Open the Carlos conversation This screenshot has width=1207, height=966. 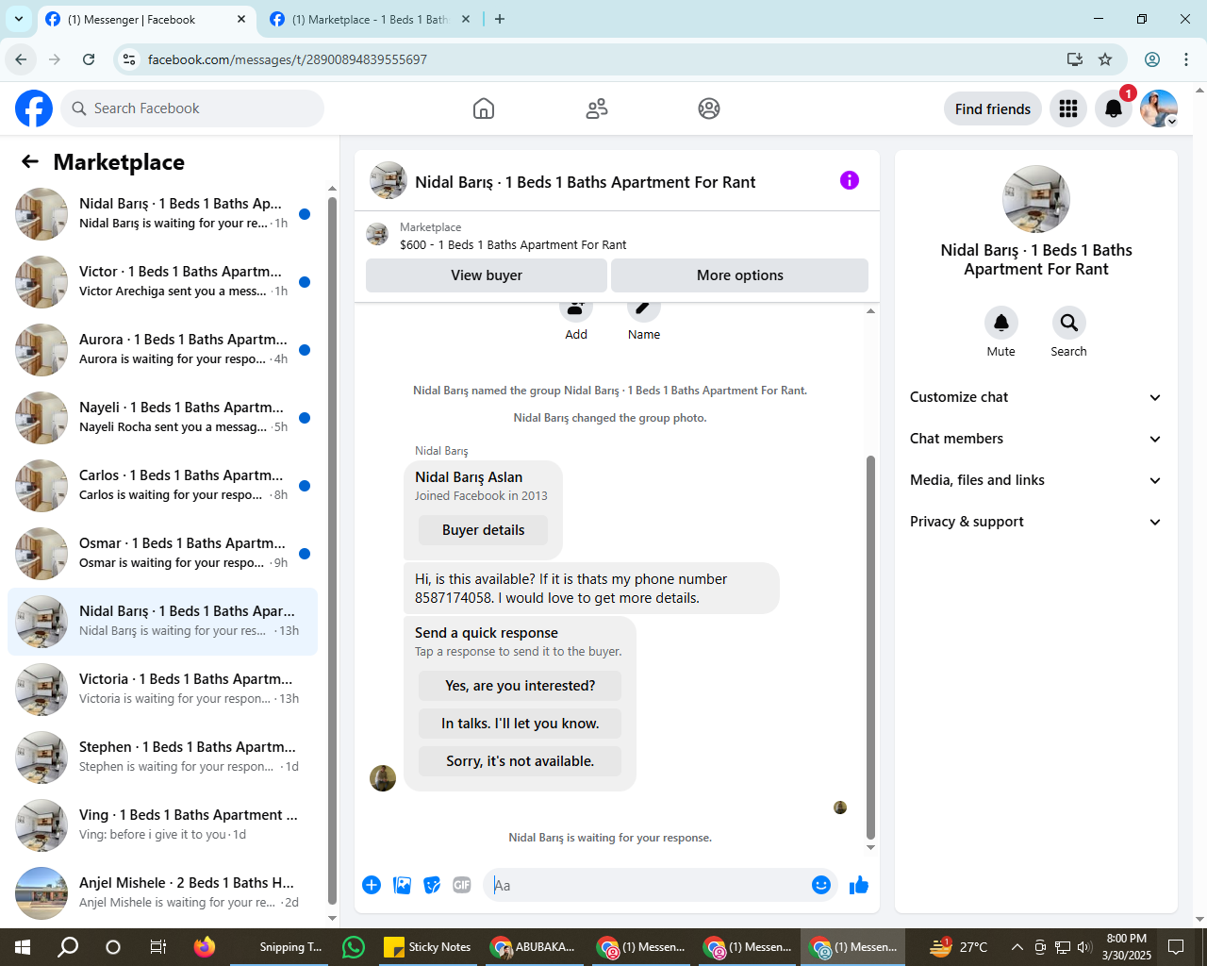[162, 486]
